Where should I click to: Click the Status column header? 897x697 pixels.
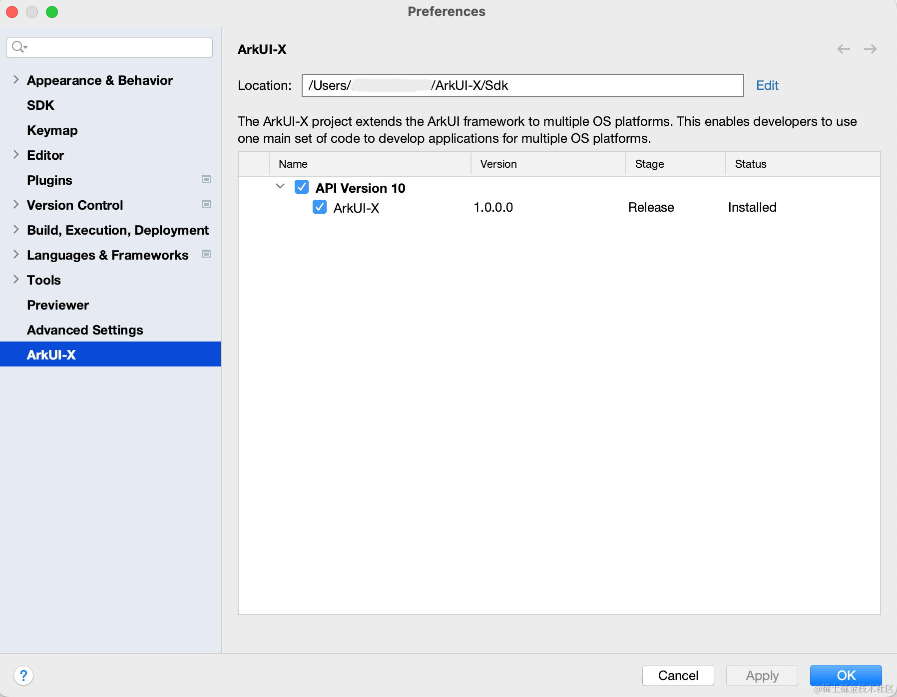(803, 164)
